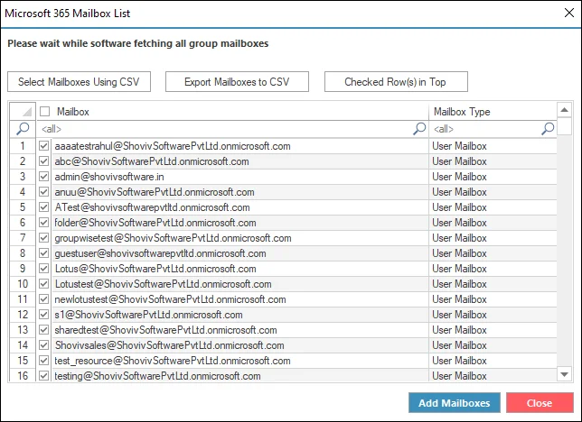582x422 pixels.
Task: Select guestuser@shovivsoftwarepvtltd address text
Action: point(160,253)
